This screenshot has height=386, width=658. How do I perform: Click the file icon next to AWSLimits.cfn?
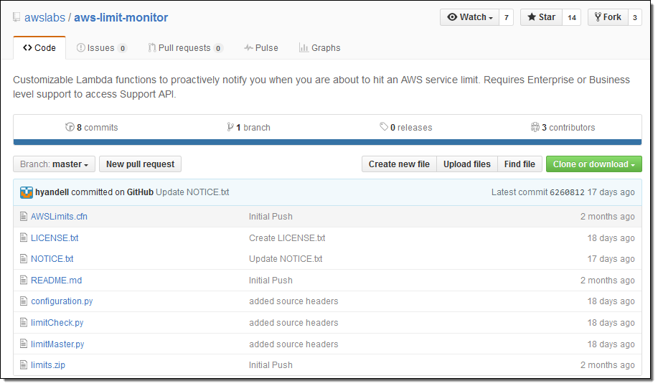point(24,217)
